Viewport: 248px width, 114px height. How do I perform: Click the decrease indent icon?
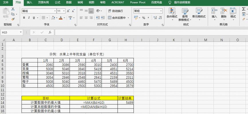pyautogui.click(x=98, y=18)
